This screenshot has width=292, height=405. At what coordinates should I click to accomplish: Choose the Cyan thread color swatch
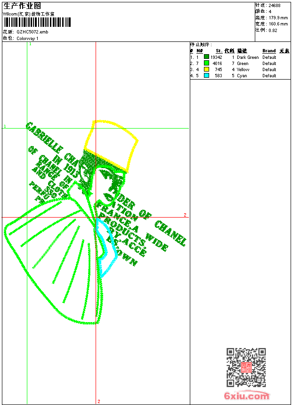tap(206, 75)
